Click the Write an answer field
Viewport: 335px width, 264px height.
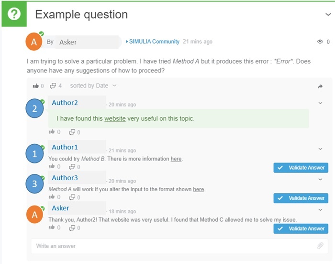(x=172, y=246)
